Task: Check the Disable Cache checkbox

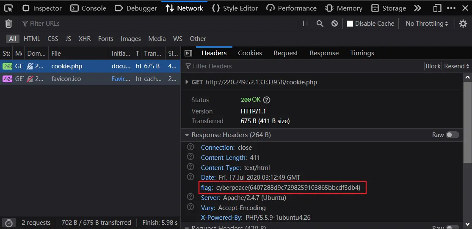Action: (350, 23)
